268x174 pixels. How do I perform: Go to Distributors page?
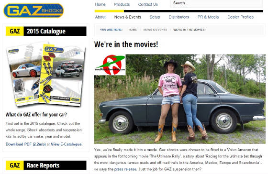click(x=179, y=17)
